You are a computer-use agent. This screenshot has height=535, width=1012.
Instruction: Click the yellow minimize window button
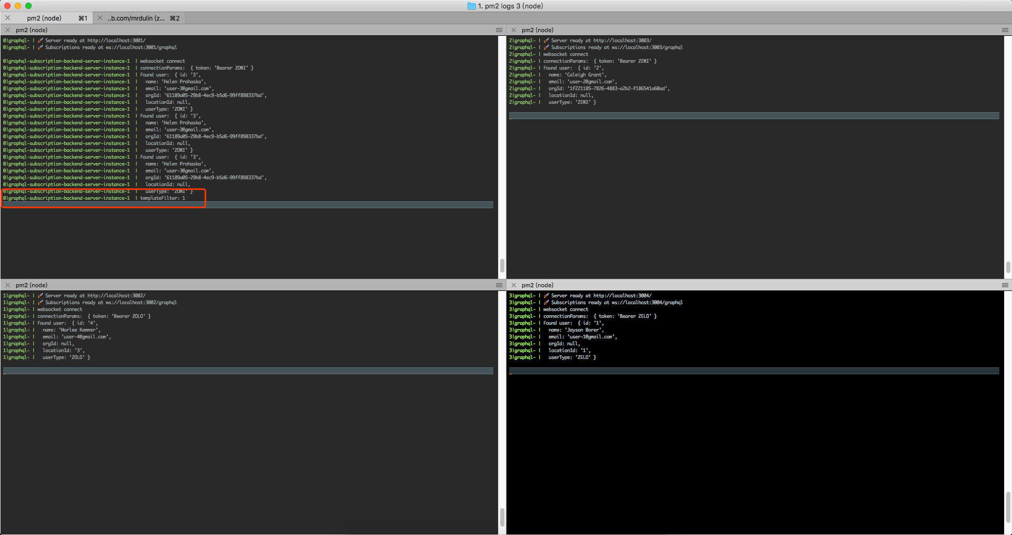pyautogui.click(x=18, y=6)
